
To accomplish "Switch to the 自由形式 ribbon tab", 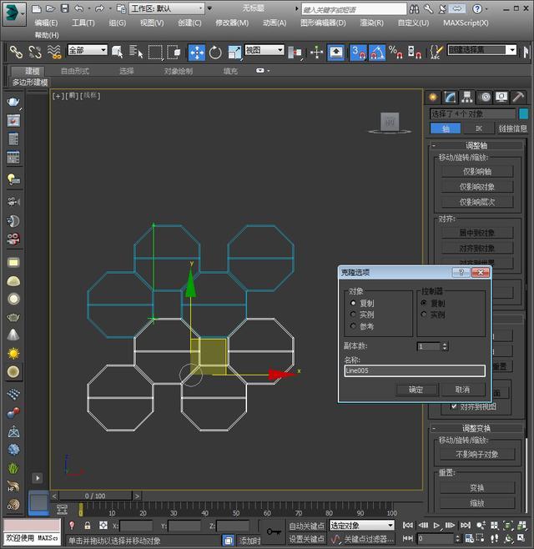I will [75, 72].
